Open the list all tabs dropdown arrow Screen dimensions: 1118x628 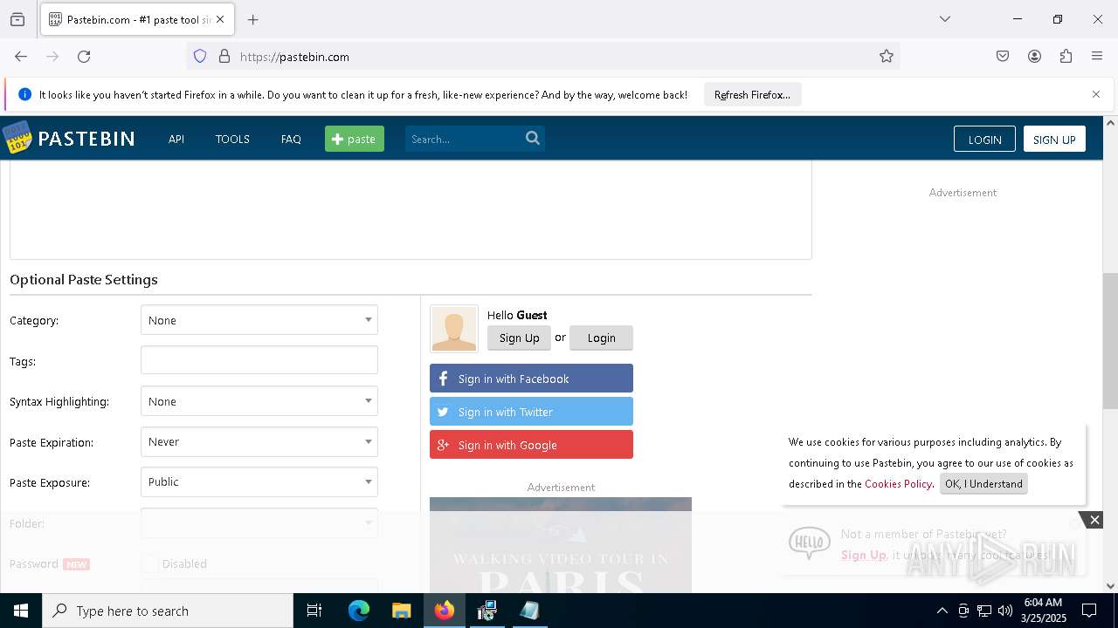click(x=944, y=19)
